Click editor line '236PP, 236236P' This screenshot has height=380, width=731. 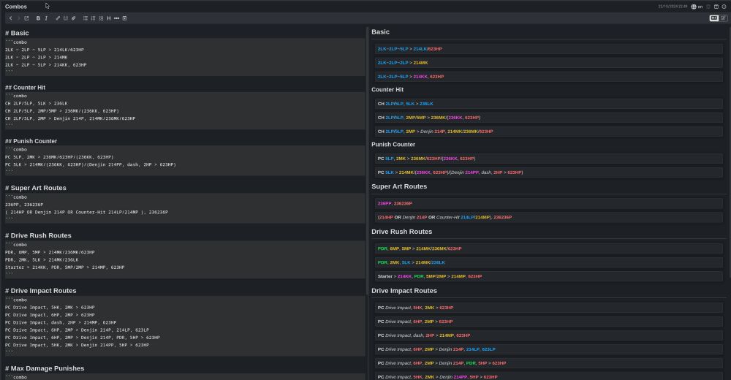click(x=24, y=205)
